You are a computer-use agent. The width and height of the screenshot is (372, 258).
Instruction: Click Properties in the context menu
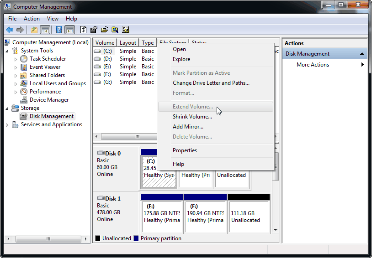tap(185, 150)
